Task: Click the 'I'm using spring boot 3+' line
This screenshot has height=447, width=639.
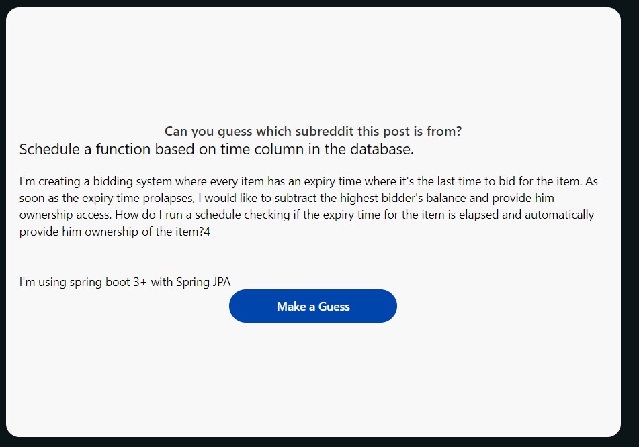Action: click(x=125, y=282)
